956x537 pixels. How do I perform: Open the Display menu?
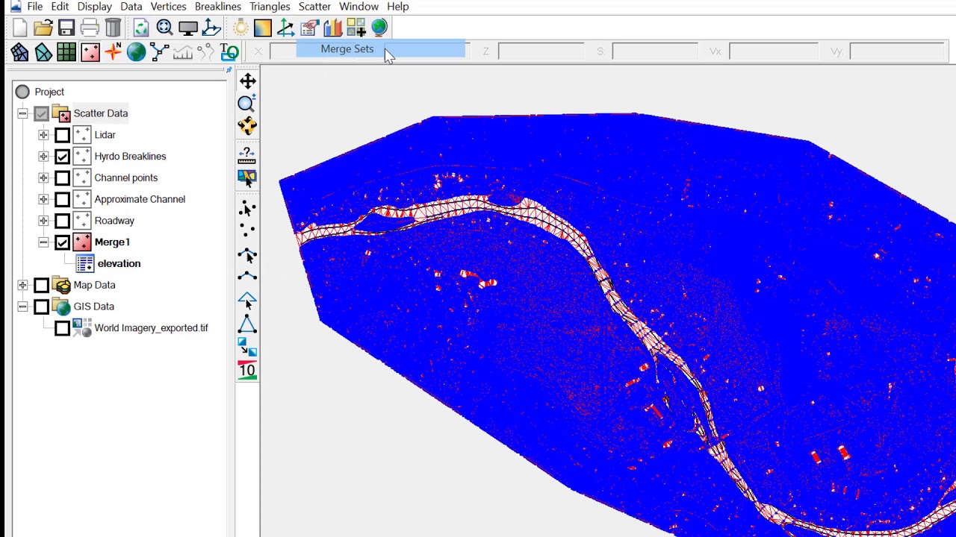[95, 7]
